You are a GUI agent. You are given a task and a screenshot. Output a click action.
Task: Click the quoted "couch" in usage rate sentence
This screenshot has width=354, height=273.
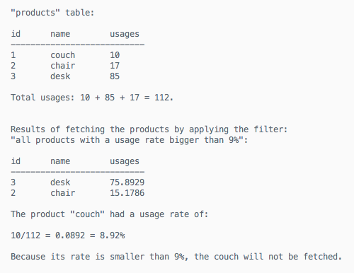[87, 214]
